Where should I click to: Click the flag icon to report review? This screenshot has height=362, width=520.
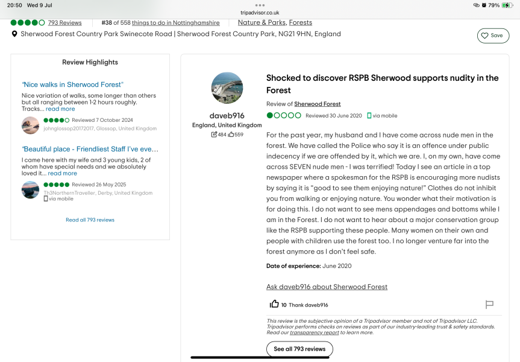(x=489, y=305)
